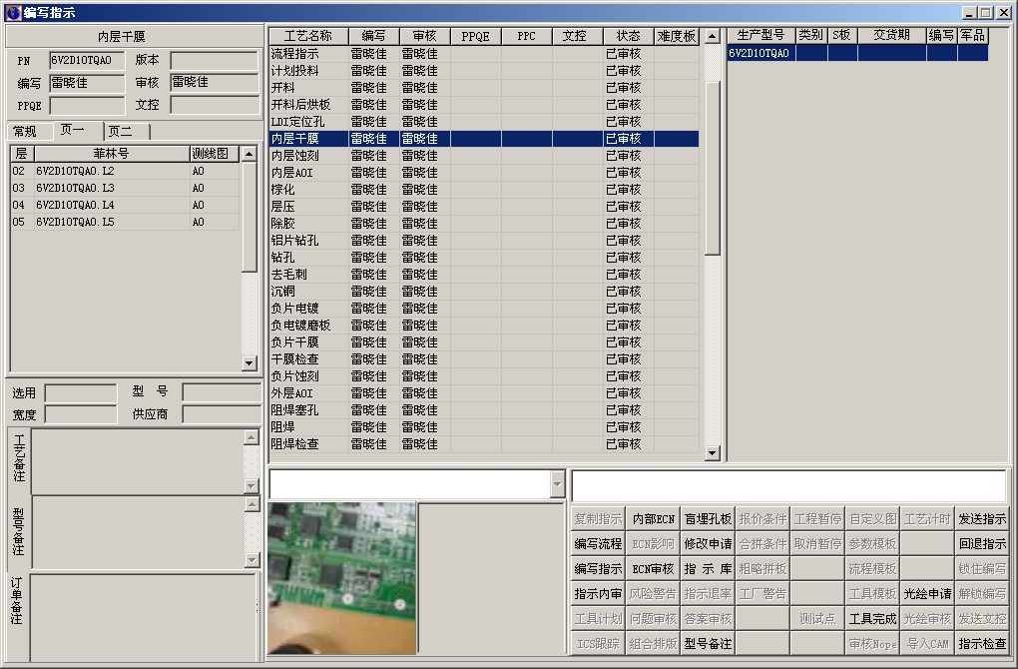Select film row 6V2D10TQA0.L5
This screenshot has width=1018, height=669.
point(125,222)
